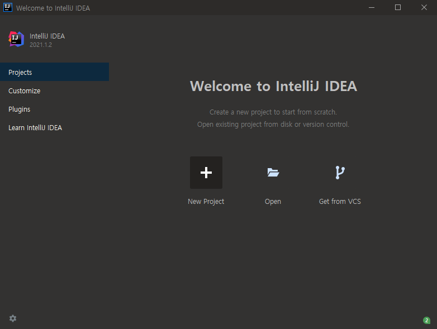Go to Learn IntelliJ IDEA tab
Viewport: 437px width, 329px height.
(x=54, y=127)
